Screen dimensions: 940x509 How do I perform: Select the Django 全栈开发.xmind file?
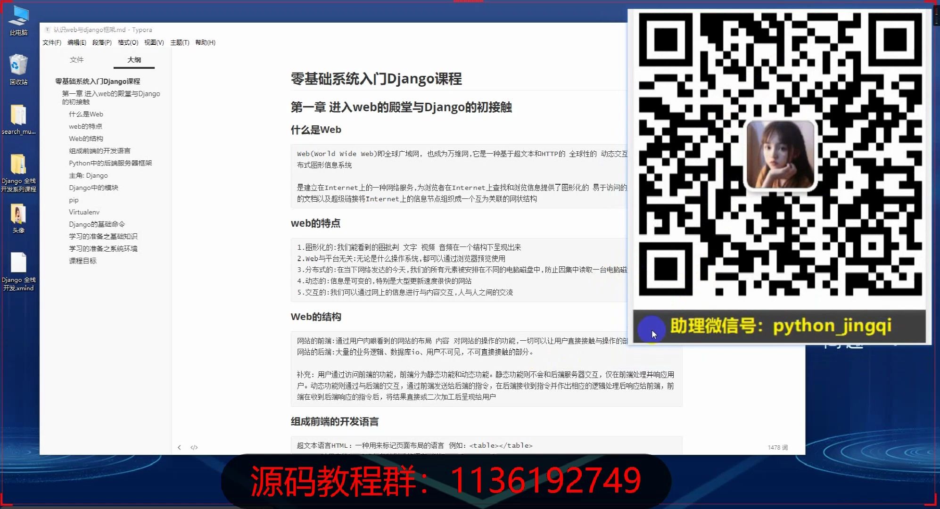[18, 271]
